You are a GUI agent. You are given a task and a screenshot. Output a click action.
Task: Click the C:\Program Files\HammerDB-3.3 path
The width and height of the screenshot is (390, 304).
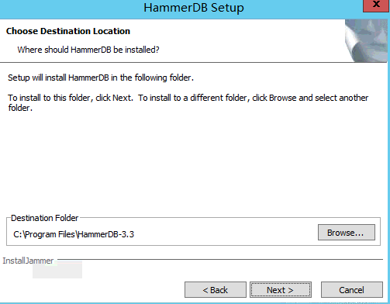coord(74,234)
